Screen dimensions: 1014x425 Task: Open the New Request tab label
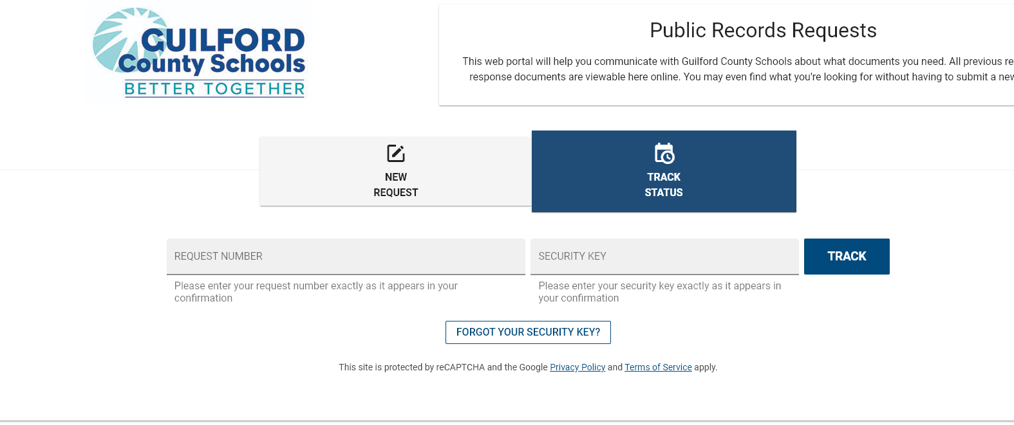(395, 185)
